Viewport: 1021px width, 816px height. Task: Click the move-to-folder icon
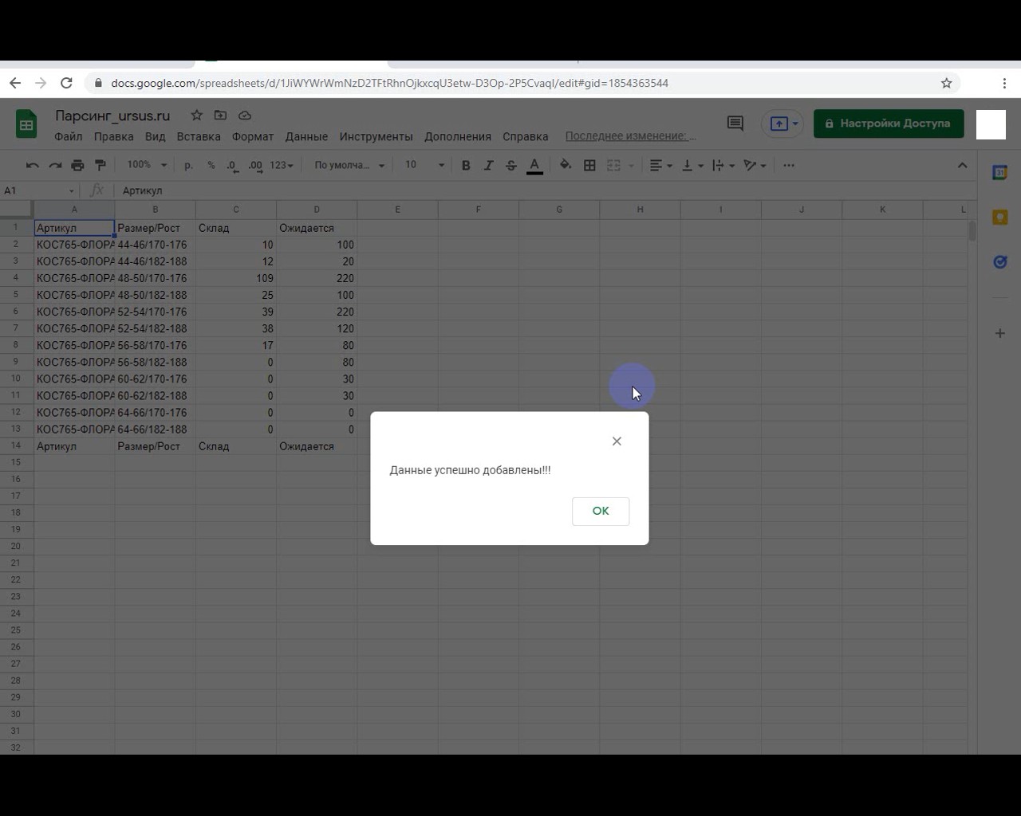[x=221, y=116]
